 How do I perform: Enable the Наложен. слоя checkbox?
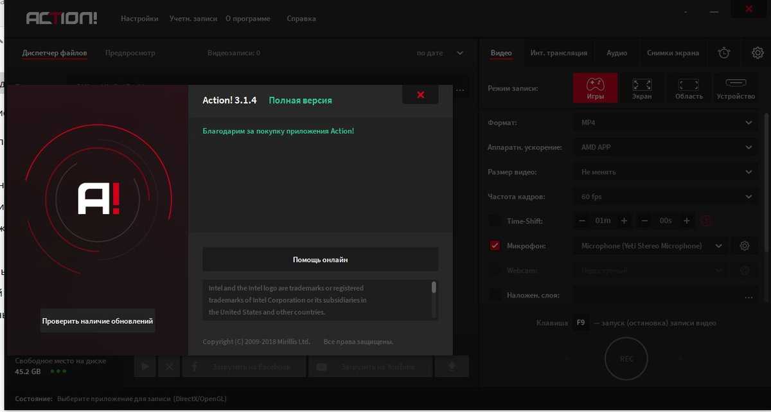[495, 296]
